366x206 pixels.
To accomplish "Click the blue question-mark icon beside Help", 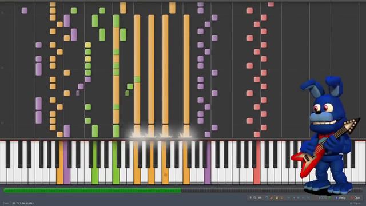I will (x=337, y=198).
